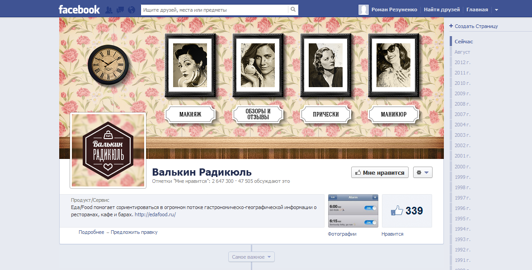Screen dimensions: 532x270
Task: Open the Фотографии alarm thumbnail
Action: click(x=353, y=211)
